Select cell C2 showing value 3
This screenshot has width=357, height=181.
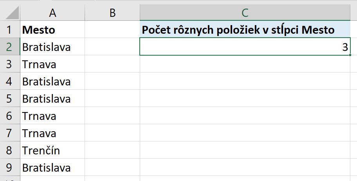(245, 47)
